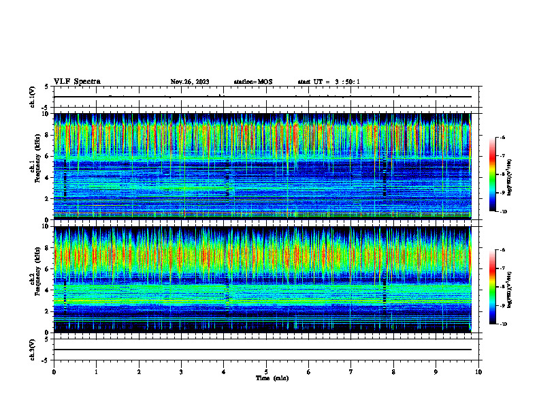Viewport: 539px width, 417px height.
Task: Click the "-7" label on ch.1 colorbar
Action: pyautogui.click(x=502, y=156)
